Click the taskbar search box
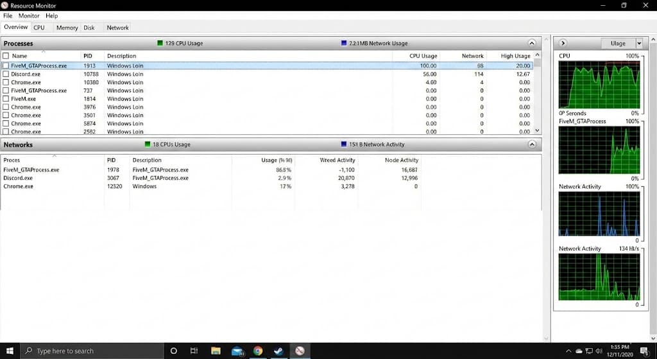Screen dimensions: 657x359 click(92, 351)
